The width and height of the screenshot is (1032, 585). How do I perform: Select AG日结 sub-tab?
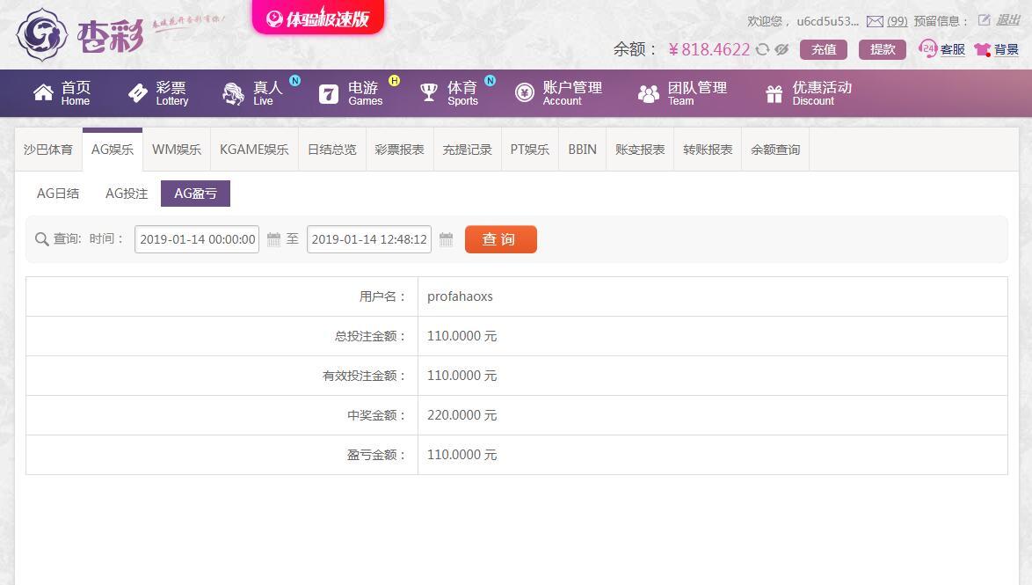point(58,194)
